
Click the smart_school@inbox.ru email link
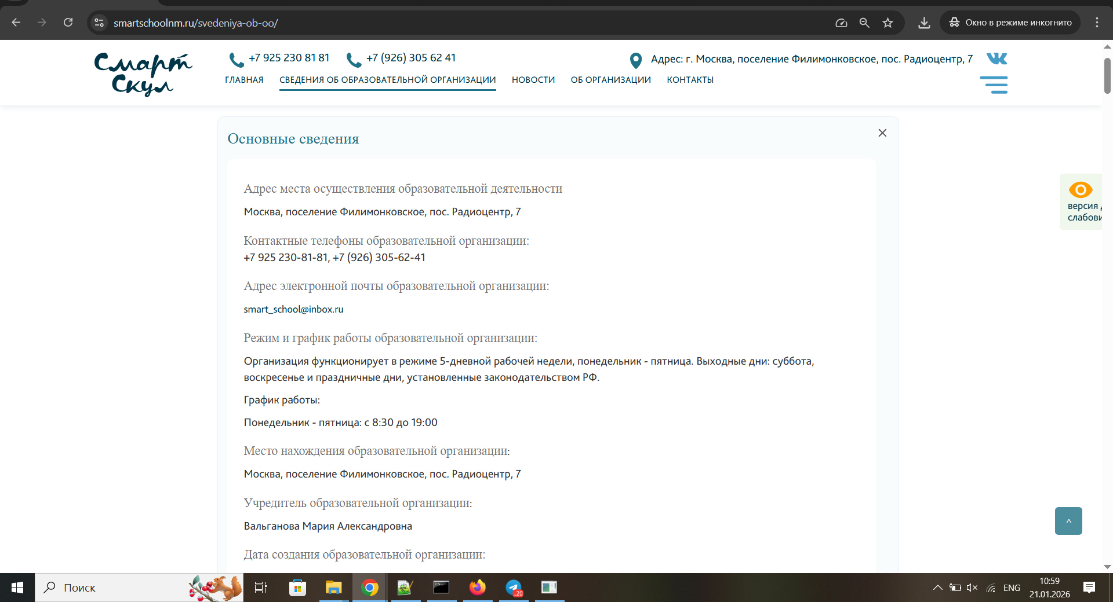click(x=293, y=309)
